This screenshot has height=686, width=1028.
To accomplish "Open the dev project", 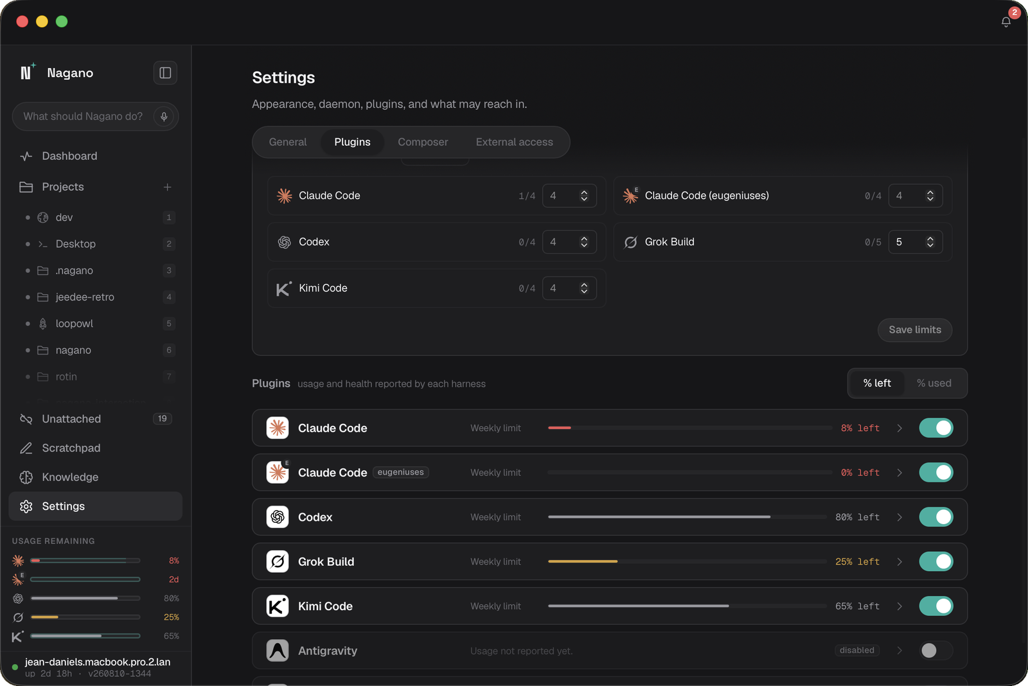I will (96, 217).
